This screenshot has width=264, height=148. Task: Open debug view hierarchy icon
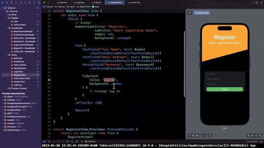68,141
